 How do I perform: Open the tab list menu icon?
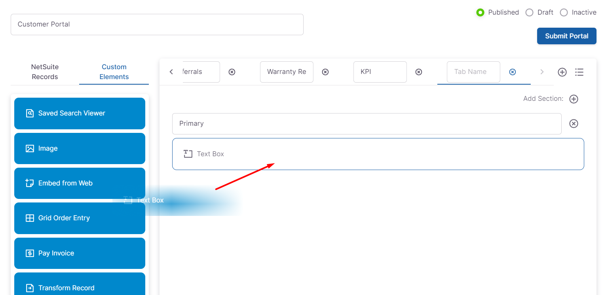(579, 72)
